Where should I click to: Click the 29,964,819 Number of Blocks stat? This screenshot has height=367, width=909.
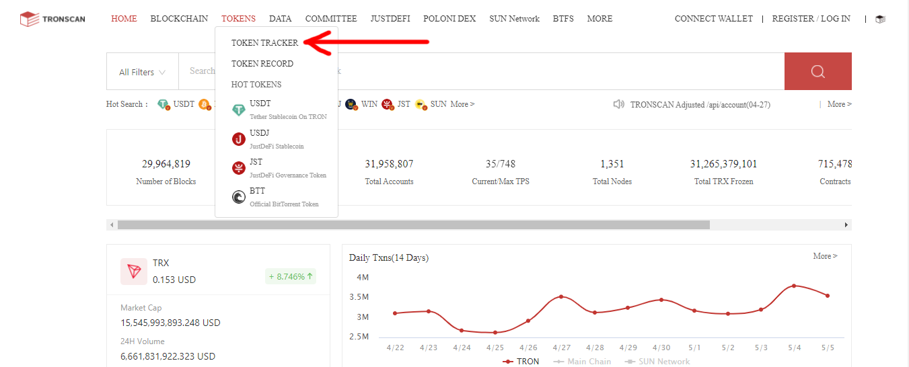tap(166, 172)
